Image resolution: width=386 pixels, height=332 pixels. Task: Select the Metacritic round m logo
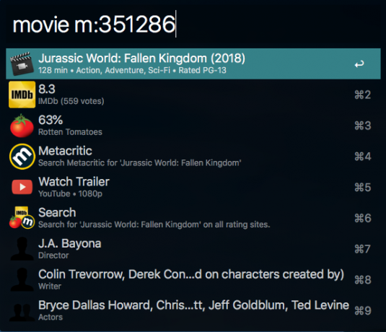(x=22, y=157)
